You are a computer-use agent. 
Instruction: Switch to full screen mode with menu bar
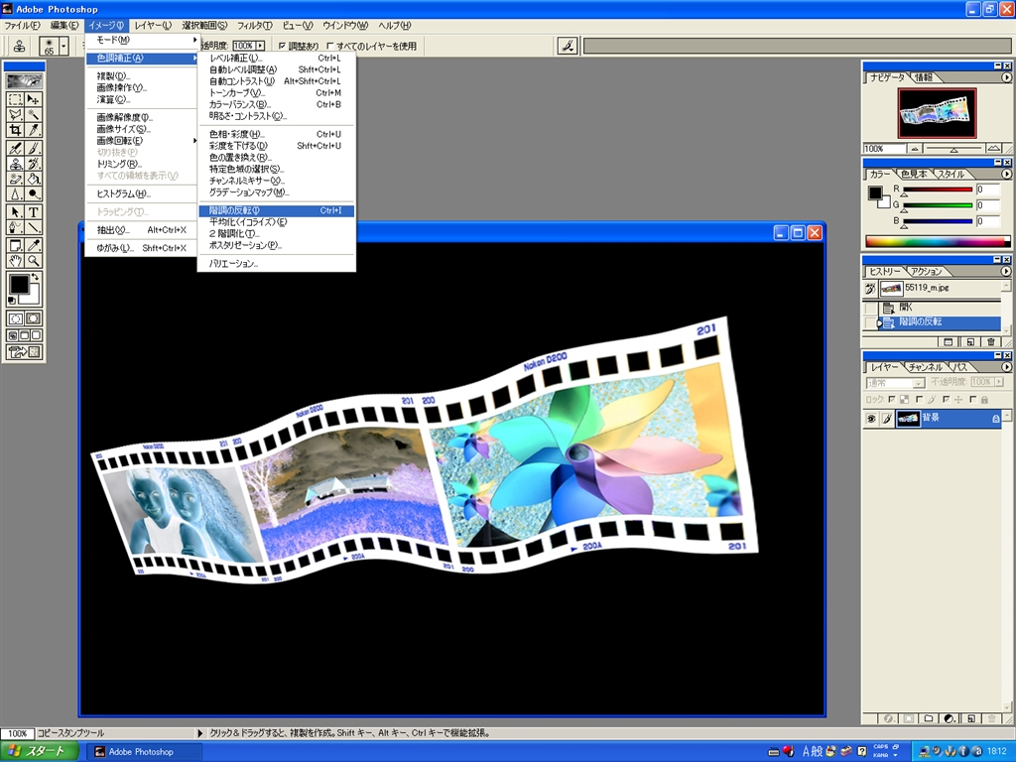[x=24, y=335]
